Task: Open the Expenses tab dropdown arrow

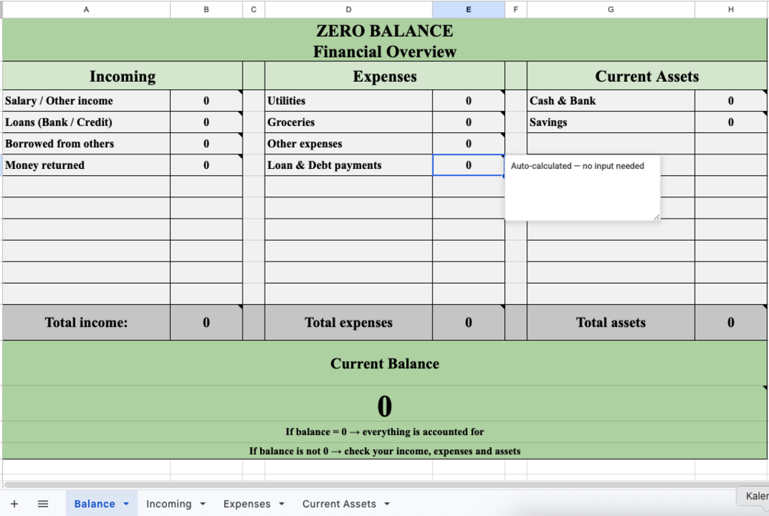Action: [x=282, y=504]
